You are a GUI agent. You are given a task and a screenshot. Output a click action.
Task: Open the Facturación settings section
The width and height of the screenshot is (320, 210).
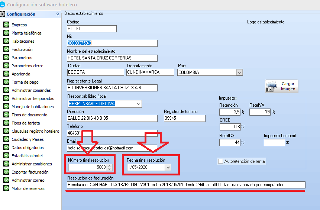(22, 49)
